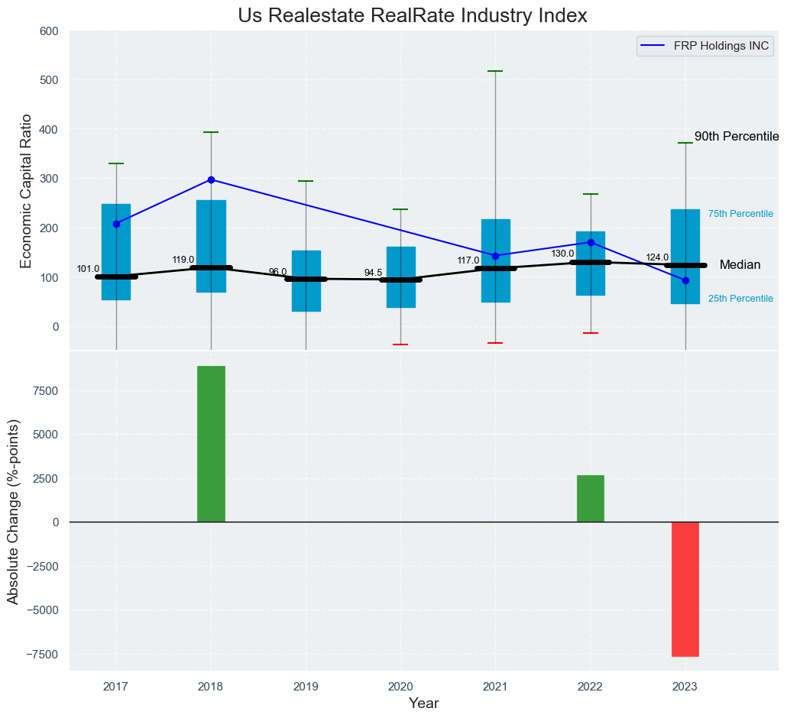Click the 2023 blue FRP data point
787x718 pixels.
pos(685,280)
